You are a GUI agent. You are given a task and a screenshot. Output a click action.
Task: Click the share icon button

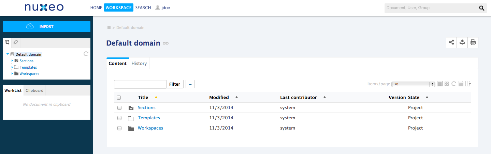tap(451, 42)
